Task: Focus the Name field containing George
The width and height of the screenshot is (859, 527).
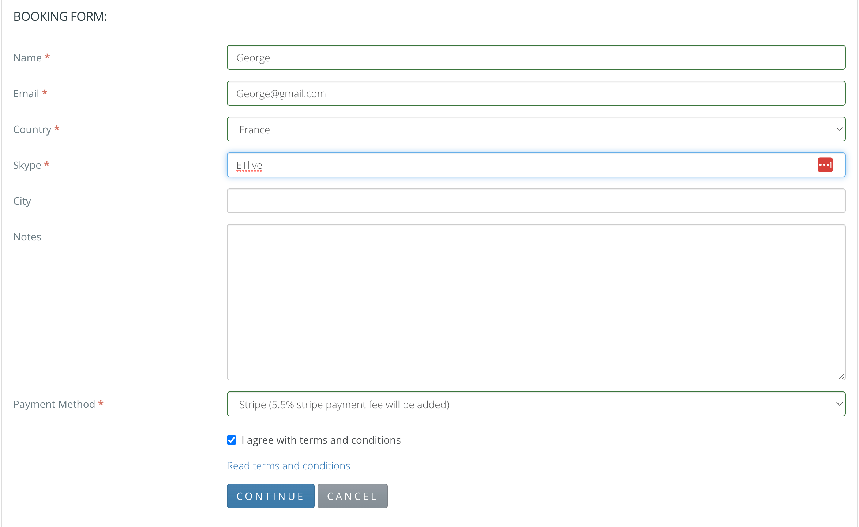Action: click(536, 58)
